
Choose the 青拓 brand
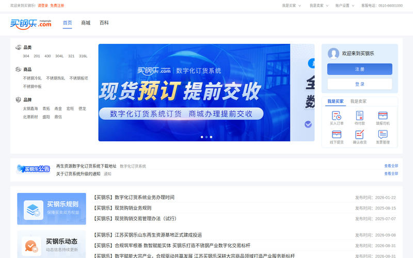46,108
